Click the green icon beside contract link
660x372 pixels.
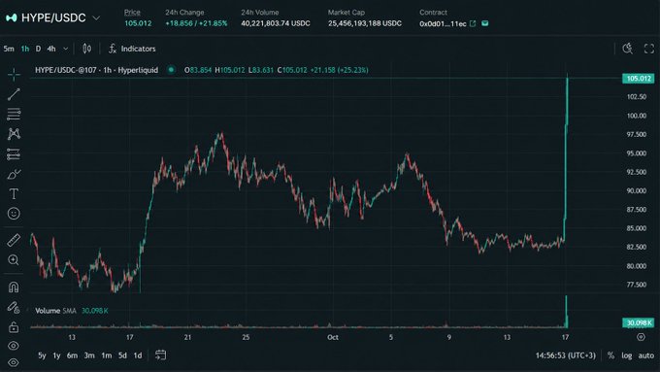485,23
